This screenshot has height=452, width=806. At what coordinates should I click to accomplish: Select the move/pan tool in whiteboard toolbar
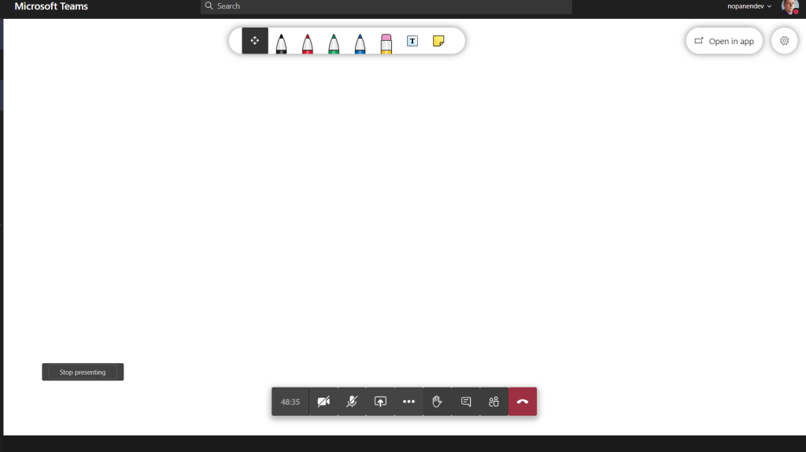click(255, 41)
